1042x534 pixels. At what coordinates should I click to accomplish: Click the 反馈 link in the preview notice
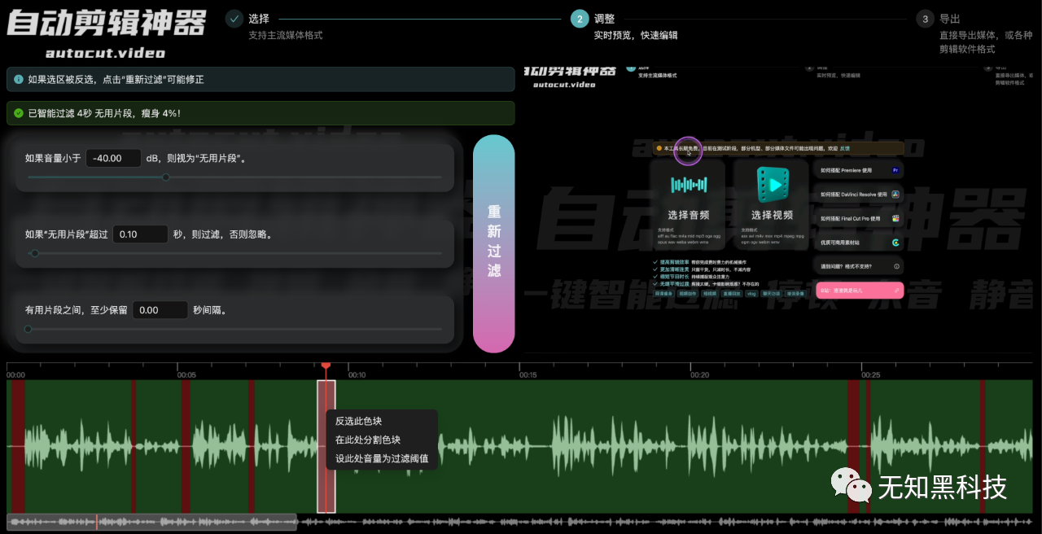(845, 149)
